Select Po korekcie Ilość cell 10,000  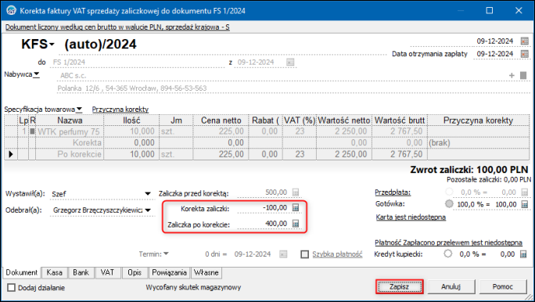pos(131,154)
